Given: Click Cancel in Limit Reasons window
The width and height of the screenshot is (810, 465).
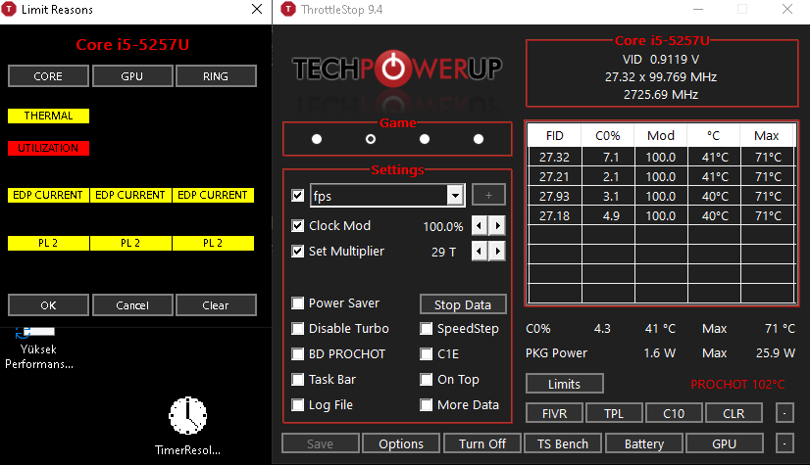Looking at the screenshot, I should [x=132, y=305].
